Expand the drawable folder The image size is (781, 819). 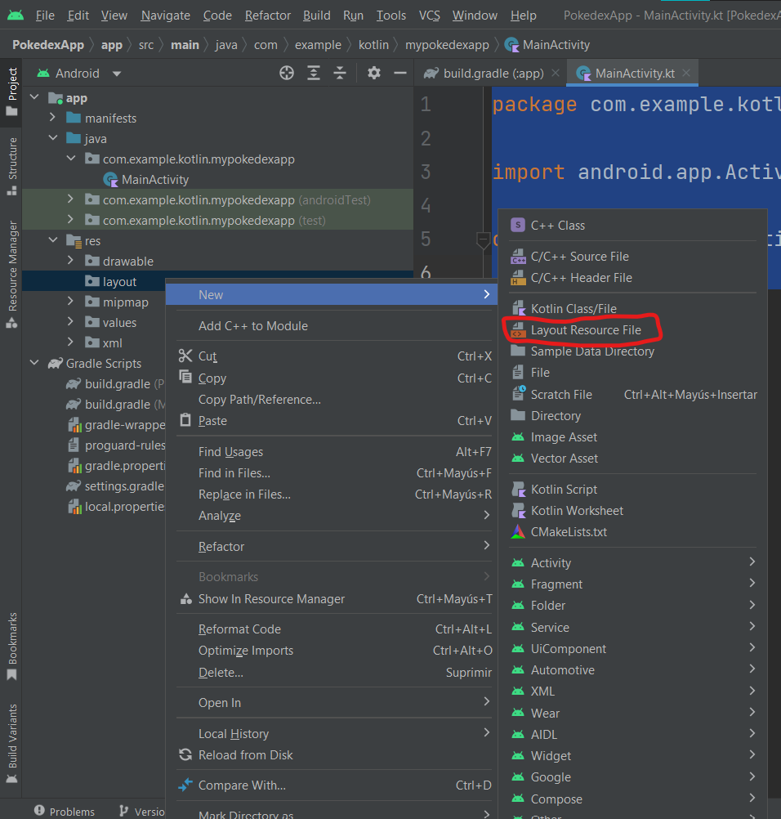click(70, 262)
